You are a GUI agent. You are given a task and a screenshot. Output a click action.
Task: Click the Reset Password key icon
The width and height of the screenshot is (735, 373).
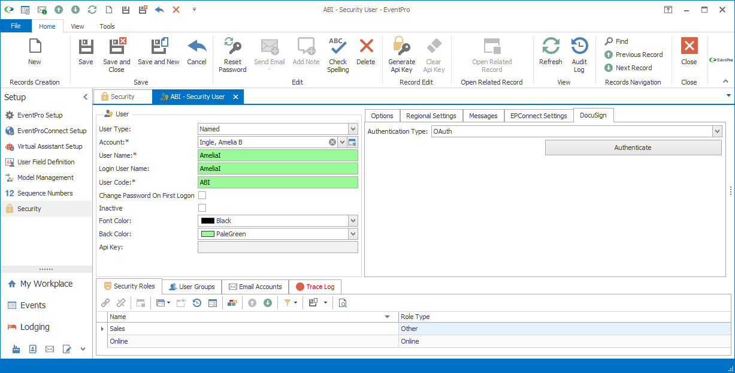pyautogui.click(x=232, y=46)
